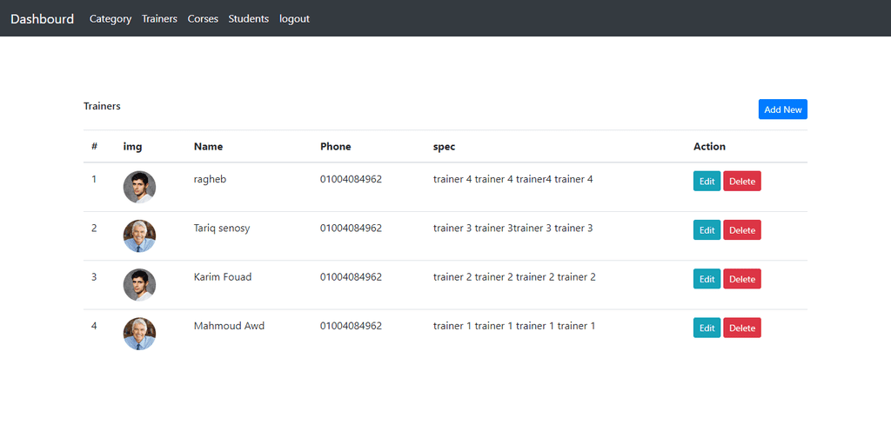Screen dimensions: 891x431
Task: Open the Students navigation link
Action: 248,19
